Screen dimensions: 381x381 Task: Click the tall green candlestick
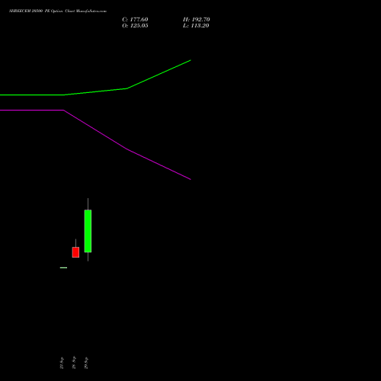(x=88, y=231)
